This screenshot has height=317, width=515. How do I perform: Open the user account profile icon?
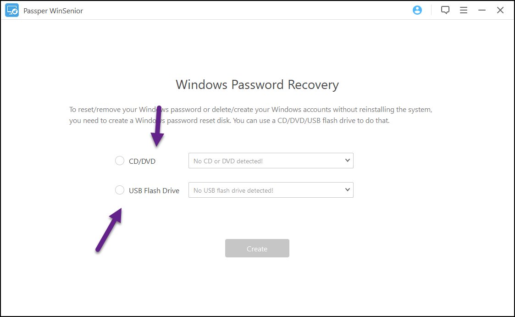coord(417,10)
